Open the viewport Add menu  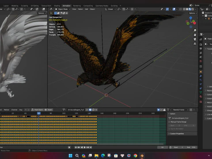pyautogui.click(x=87, y=9)
